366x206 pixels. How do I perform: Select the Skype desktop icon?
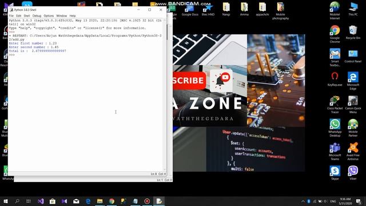(335, 173)
